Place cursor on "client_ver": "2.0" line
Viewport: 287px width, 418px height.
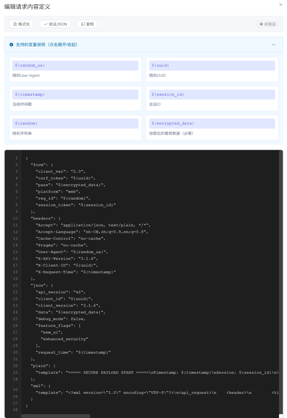pos(60,172)
